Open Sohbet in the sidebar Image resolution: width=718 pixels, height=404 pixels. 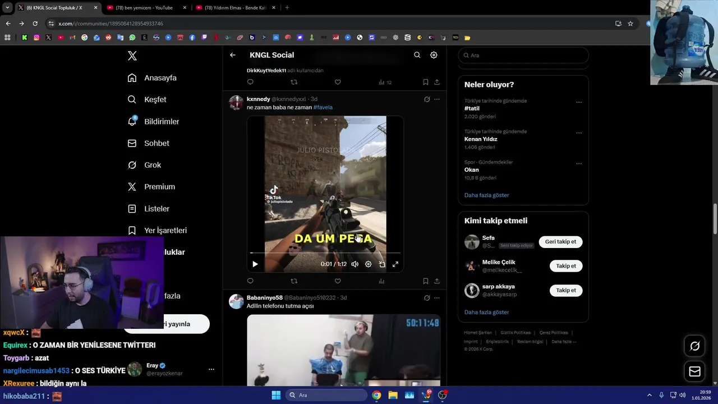[149, 143]
